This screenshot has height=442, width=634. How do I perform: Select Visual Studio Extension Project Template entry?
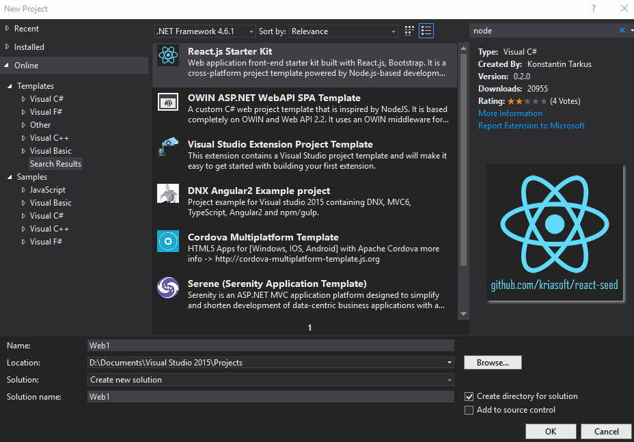coord(305,156)
